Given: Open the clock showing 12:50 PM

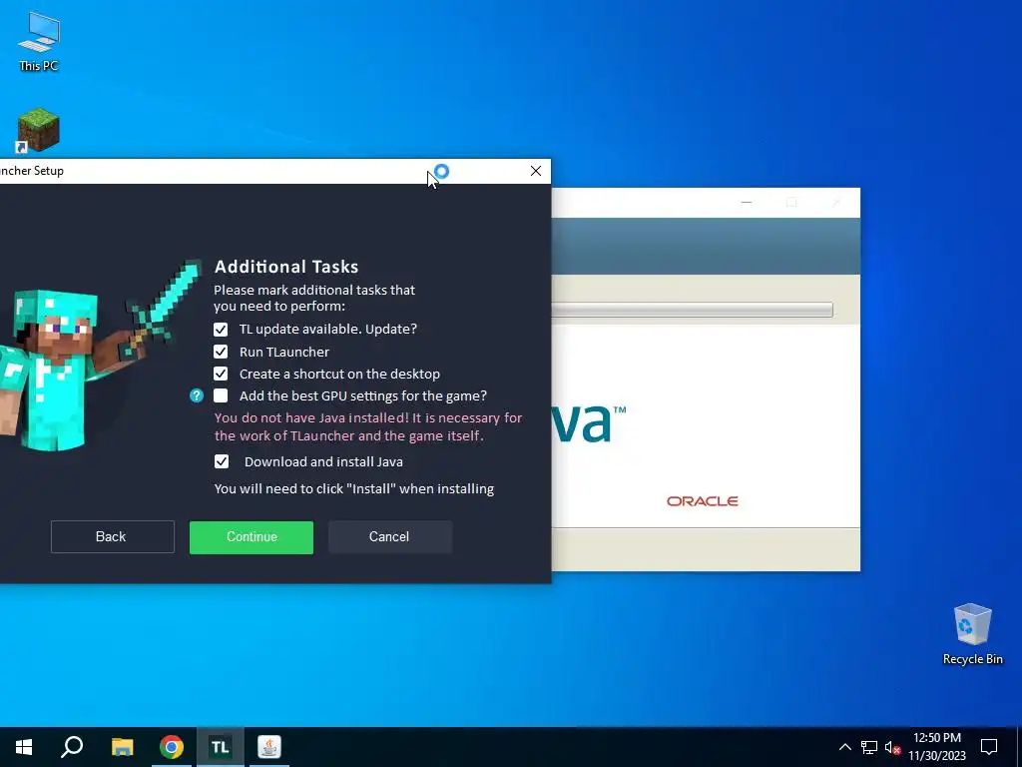Looking at the screenshot, I should (x=937, y=747).
